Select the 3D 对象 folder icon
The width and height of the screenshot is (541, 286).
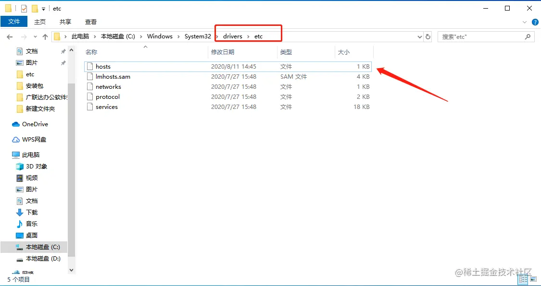click(x=20, y=167)
